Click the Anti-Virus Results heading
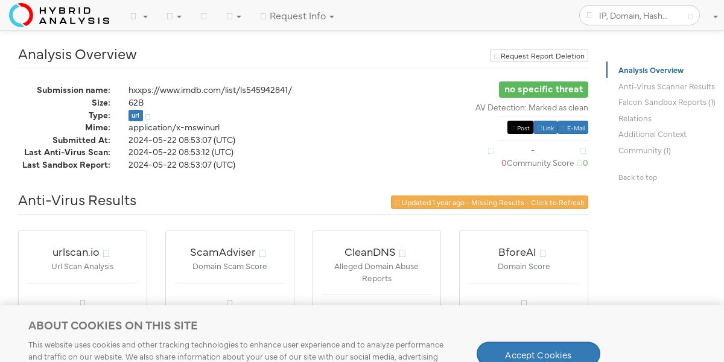Viewport: 724px width, 362px height. pos(77,200)
